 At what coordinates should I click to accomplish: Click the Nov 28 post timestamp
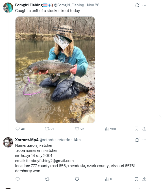[93, 5]
